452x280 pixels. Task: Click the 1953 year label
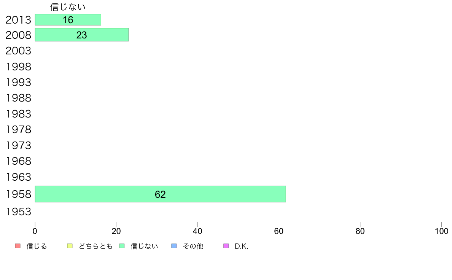click(x=18, y=212)
